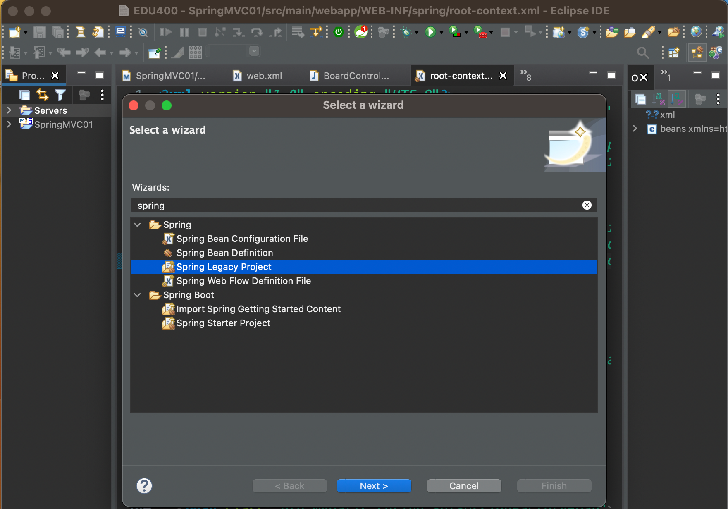Screen dimensions: 728x509
Task: Select Spring Legacy Project entry
Action: [x=364, y=267]
